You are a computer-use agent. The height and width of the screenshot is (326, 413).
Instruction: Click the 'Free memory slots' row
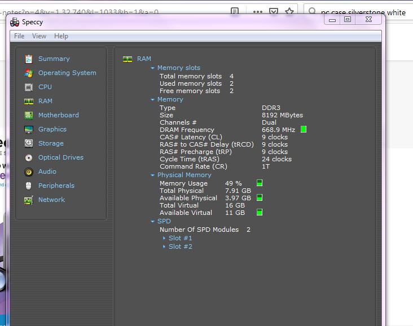[x=196, y=91]
